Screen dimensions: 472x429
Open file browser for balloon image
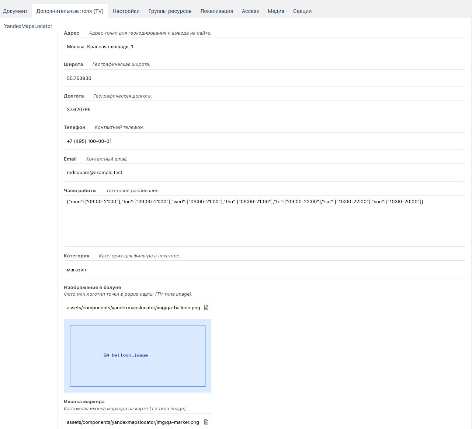click(206, 307)
